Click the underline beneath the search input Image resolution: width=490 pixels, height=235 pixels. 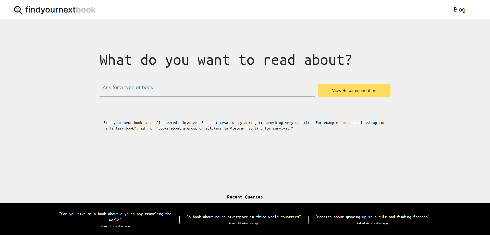[207, 97]
